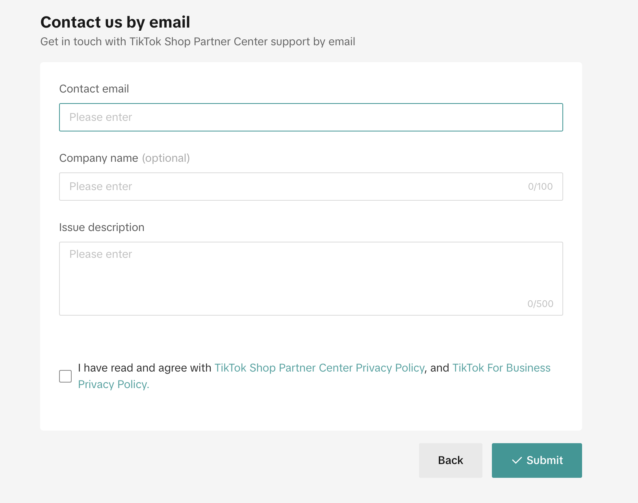Tick the privacy policy agreement checkbox

pos(65,376)
